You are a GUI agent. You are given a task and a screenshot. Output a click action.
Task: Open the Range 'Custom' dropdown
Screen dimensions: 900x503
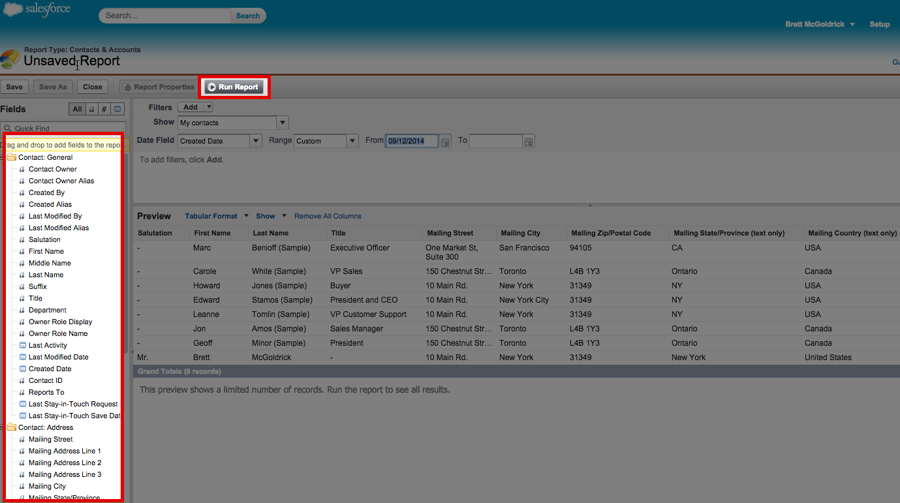pyautogui.click(x=353, y=141)
